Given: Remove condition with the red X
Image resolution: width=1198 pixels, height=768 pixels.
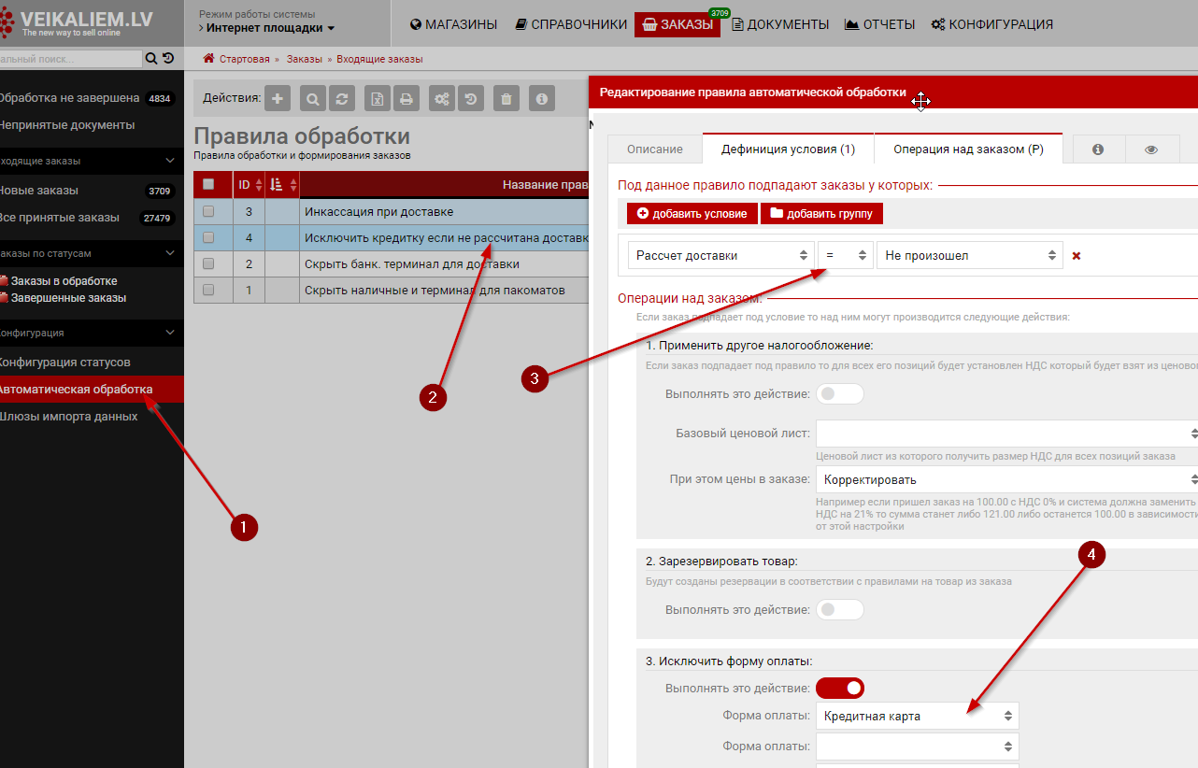Looking at the screenshot, I should pos(1077,256).
